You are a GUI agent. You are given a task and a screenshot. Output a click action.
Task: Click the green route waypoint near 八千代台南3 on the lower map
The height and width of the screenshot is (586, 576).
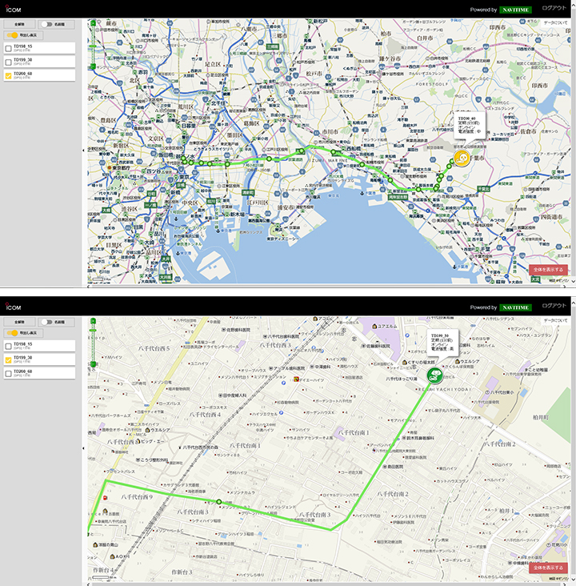pos(218,503)
